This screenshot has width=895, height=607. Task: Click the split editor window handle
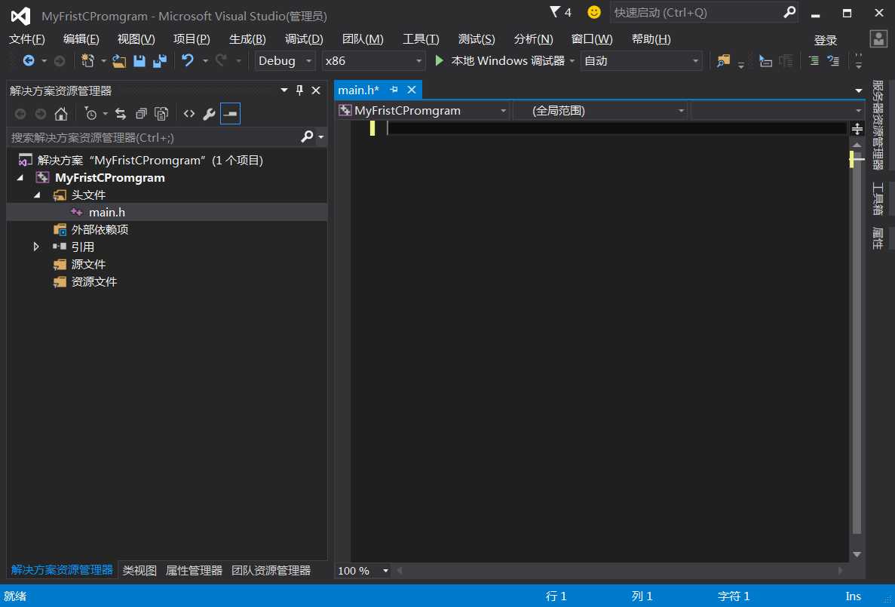pyautogui.click(x=857, y=128)
